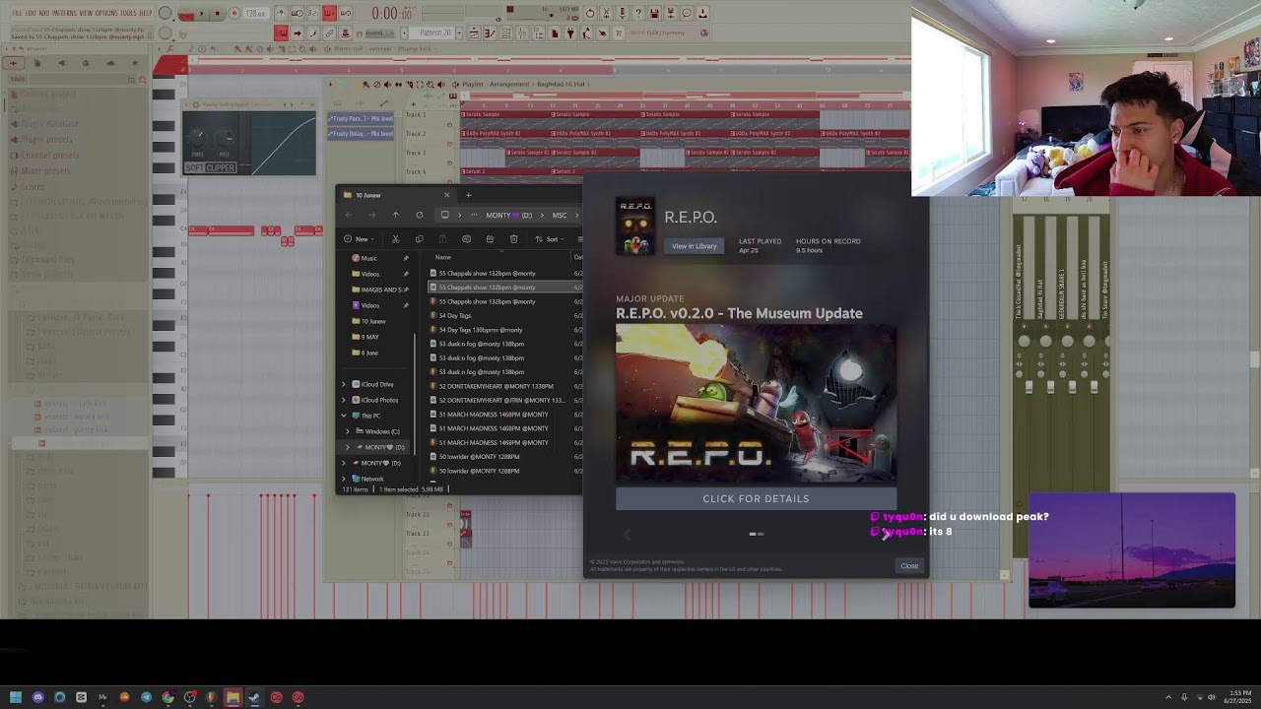
Task: Open the 9 MAY folder in sidebar
Action: [x=370, y=337]
